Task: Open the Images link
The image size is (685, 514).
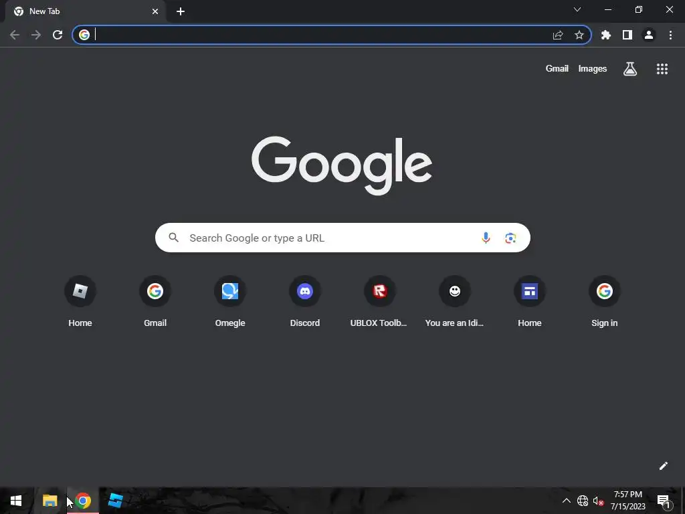Action: [x=593, y=69]
